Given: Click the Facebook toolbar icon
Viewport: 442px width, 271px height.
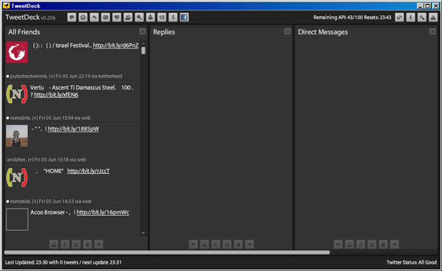Looking at the screenshot, I should point(184,18).
